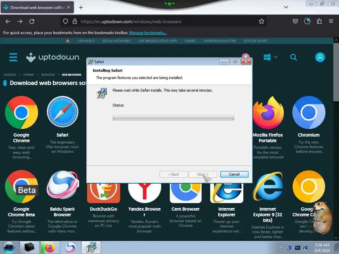Open a new browser tab

pos(81,8)
